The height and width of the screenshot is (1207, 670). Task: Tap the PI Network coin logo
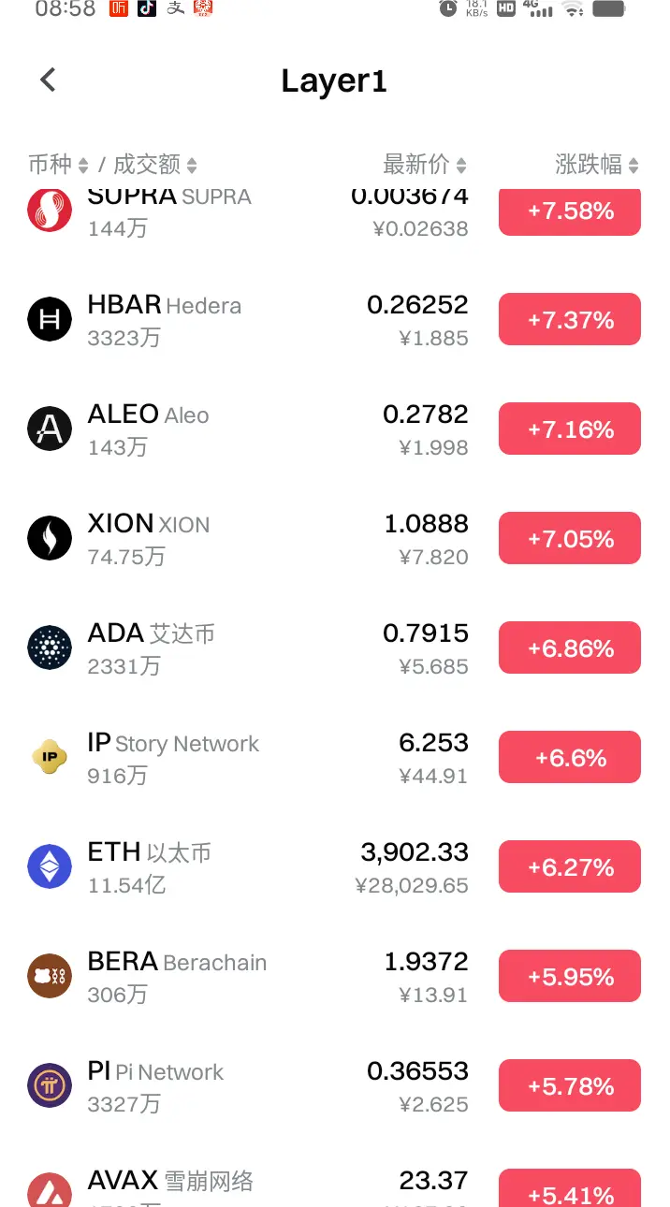(50, 1086)
